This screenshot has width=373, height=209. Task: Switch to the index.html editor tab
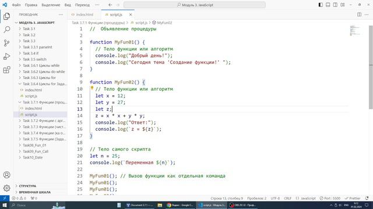[85, 15]
